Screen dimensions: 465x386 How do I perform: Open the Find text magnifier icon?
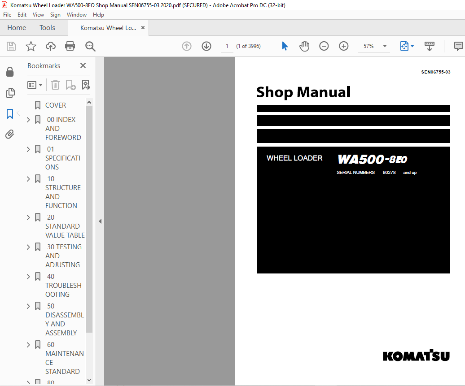(90, 46)
